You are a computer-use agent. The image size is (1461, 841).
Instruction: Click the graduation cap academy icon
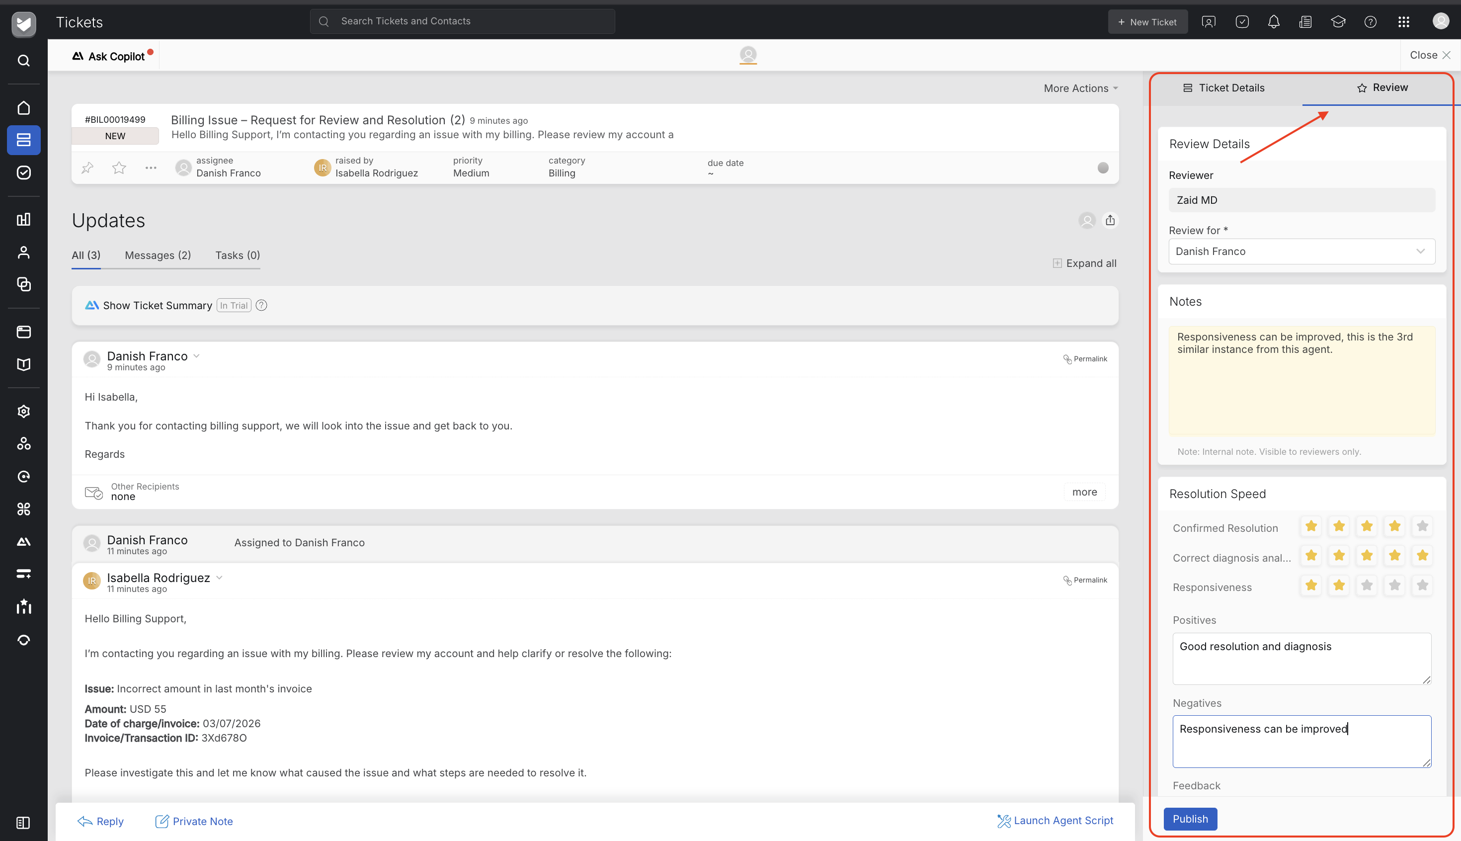click(1338, 22)
